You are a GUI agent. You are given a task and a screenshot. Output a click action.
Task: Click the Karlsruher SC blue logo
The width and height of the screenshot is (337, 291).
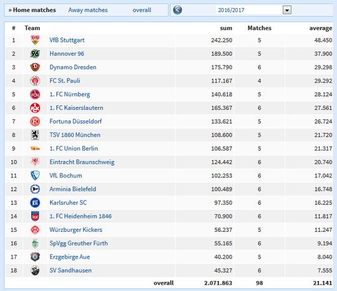[x=35, y=202]
